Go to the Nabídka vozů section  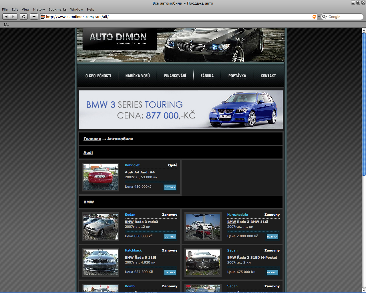(138, 76)
